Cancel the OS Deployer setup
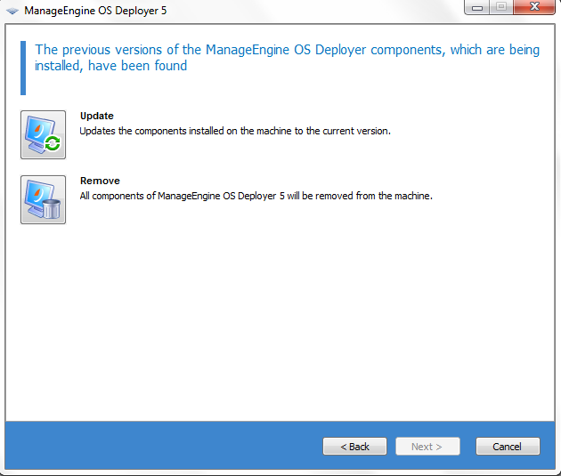 508,447
